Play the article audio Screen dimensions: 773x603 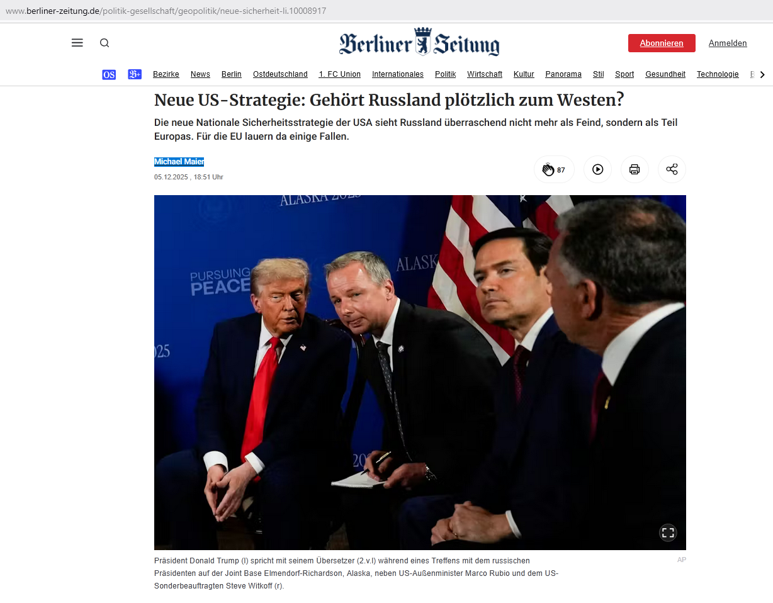coord(597,169)
